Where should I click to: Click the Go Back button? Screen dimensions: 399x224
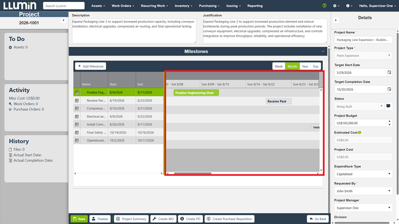(318, 219)
